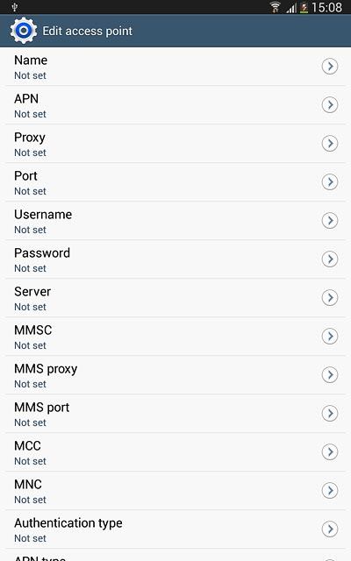Click the arrow icon beside APN

click(x=330, y=105)
